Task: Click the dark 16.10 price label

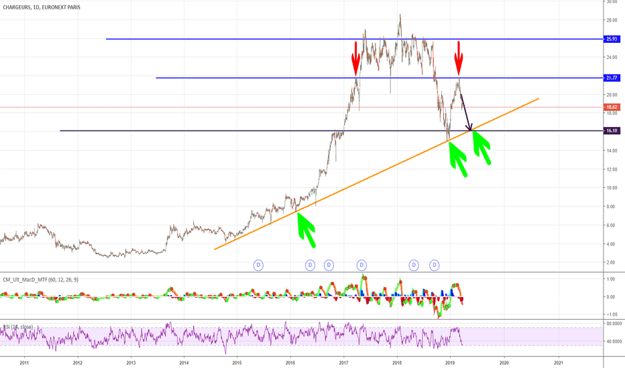Action: [612, 130]
